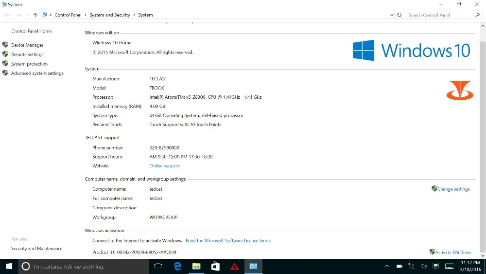486x274 pixels.
Task: Open Remote settings link
Action: click(27, 55)
